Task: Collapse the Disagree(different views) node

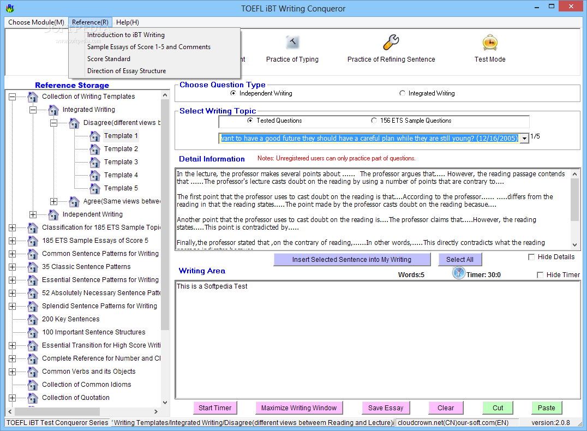Action: click(x=54, y=123)
